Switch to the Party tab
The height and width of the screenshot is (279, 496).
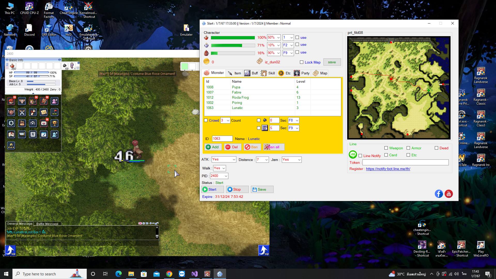tap(301, 73)
